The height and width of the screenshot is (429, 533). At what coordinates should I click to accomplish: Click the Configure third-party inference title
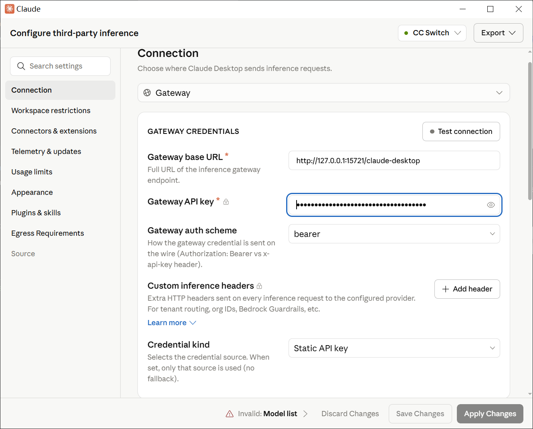point(74,33)
